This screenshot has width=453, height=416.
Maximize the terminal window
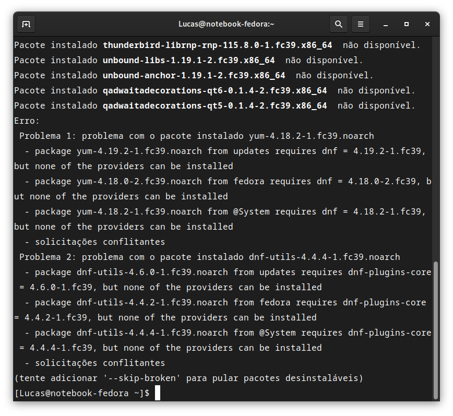[407, 24]
